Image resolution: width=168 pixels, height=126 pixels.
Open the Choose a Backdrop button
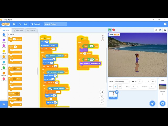[162, 103]
